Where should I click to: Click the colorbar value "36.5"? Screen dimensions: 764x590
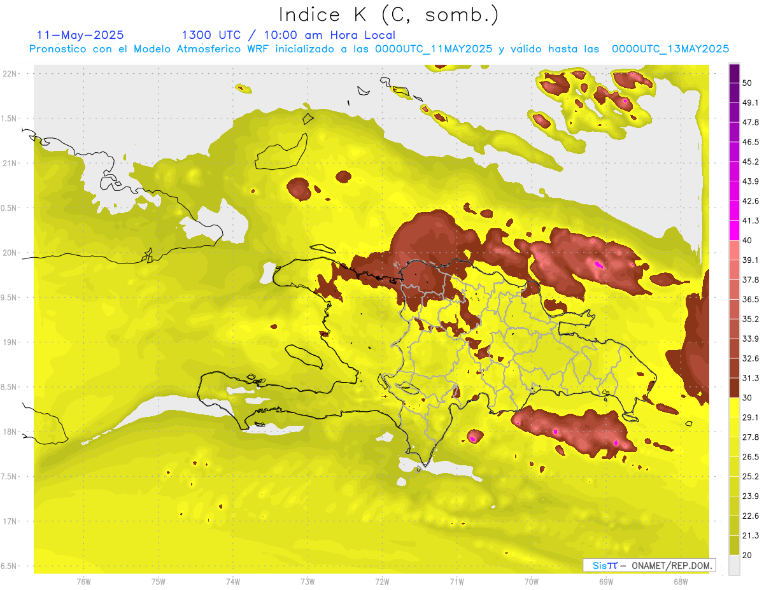coord(750,299)
